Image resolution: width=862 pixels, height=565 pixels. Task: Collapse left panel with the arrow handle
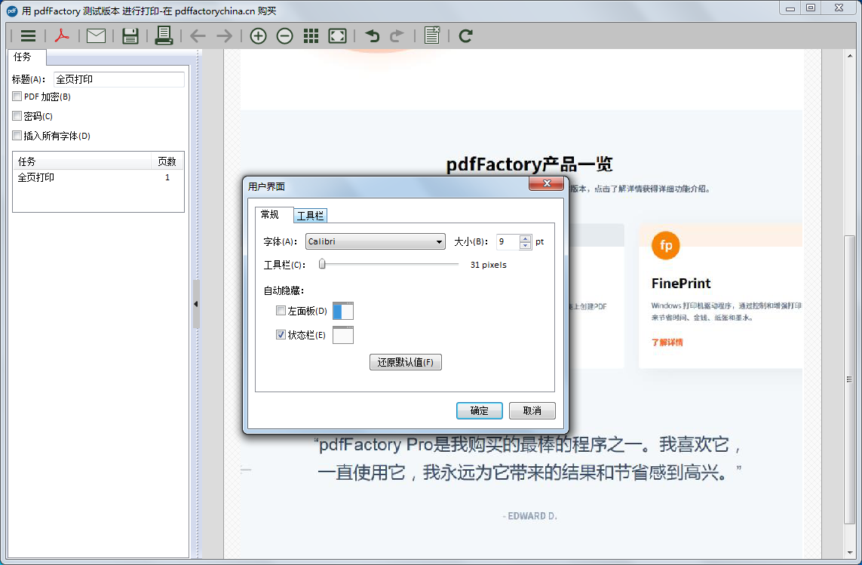pyautogui.click(x=196, y=304)
